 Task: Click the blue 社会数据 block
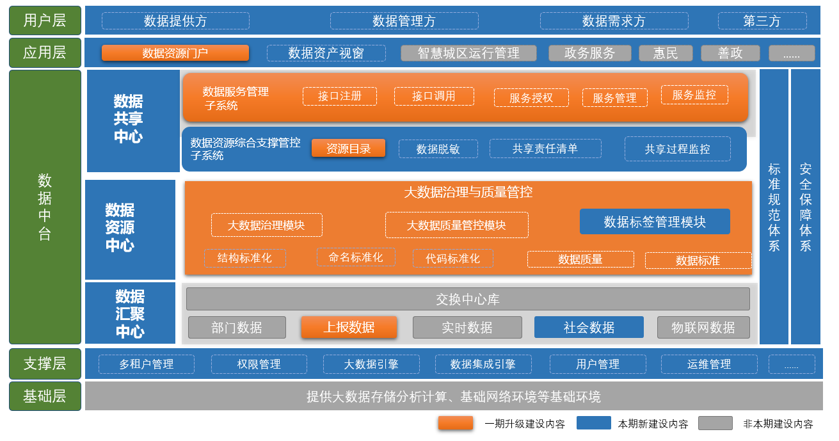(x=588, y=327)
